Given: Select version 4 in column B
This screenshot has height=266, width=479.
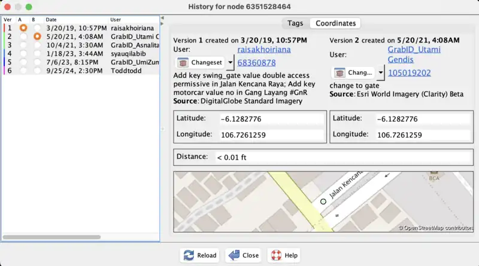Looking at the screenshot, I should (37, 53).
